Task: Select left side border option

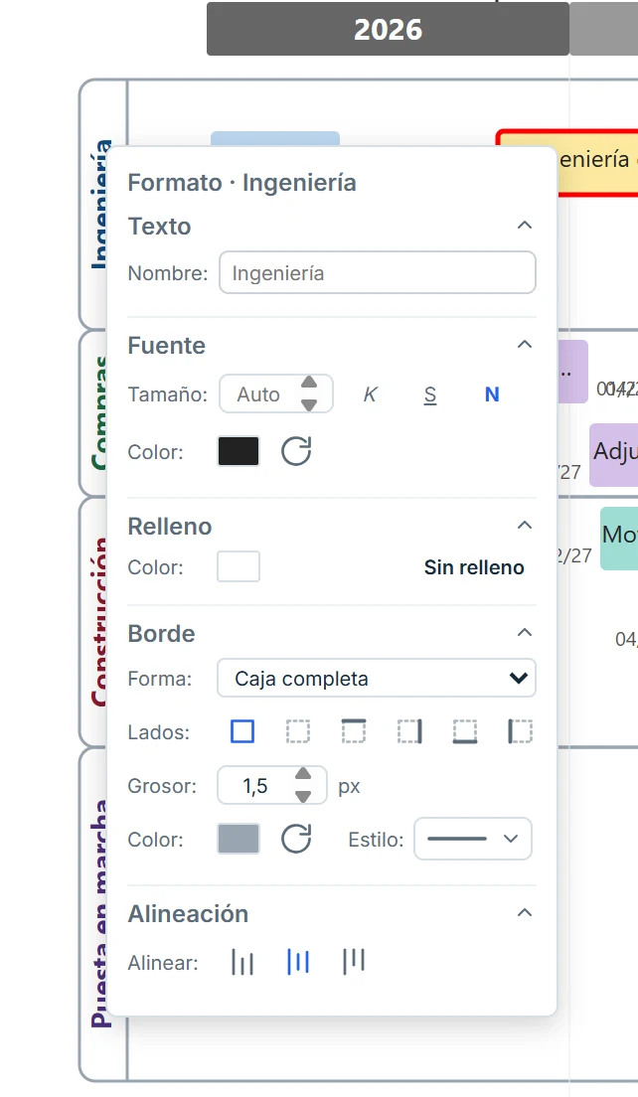Action: coord(520,731)
